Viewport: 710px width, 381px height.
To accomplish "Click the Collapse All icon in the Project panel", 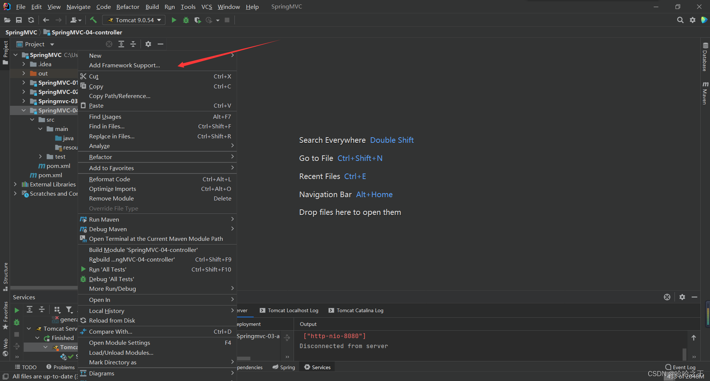I will coord(133,44).
